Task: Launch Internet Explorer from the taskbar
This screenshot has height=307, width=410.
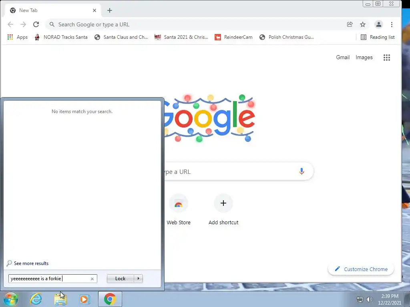Action: [36, 299]
